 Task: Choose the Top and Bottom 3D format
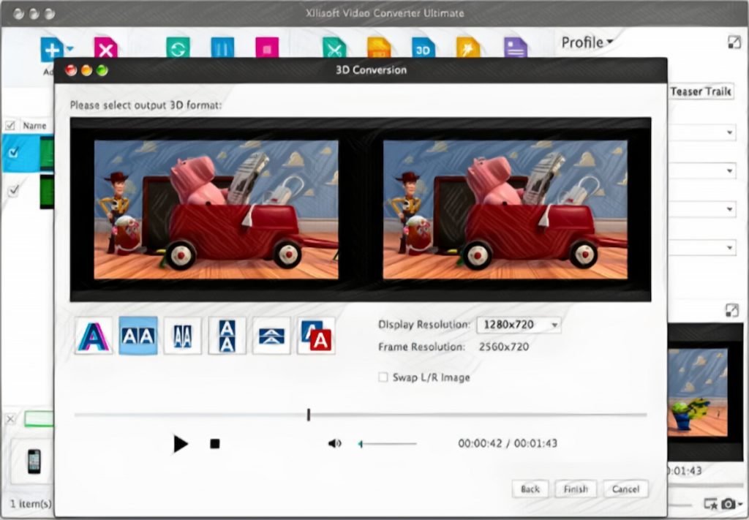(x=227, y=336)
